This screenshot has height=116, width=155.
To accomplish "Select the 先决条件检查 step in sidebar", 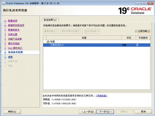I will [x=15, y=52].
